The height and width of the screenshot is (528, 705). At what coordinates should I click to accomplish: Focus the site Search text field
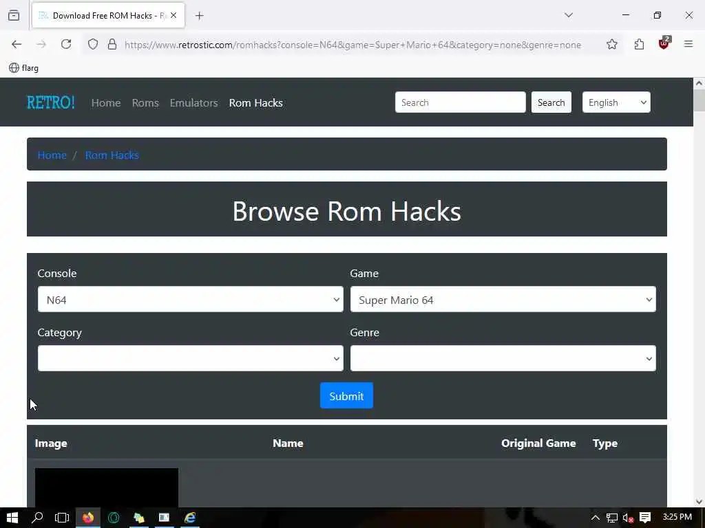click(x=460, y=102)
